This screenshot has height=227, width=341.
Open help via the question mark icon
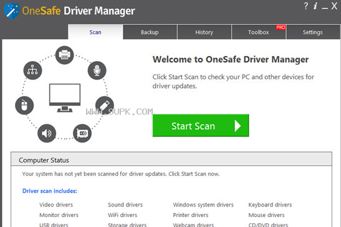click(306, 6)
